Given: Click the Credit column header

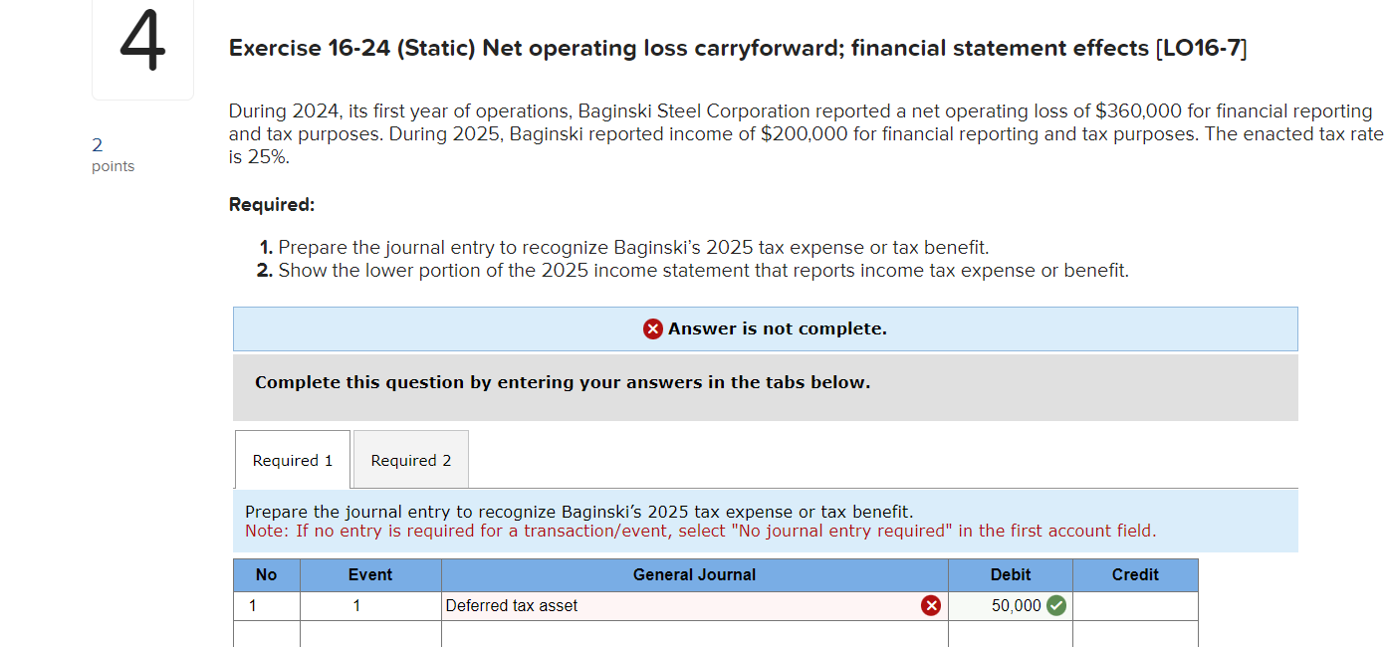Looking at the screenshot, I should click(x=1135, y=575).
